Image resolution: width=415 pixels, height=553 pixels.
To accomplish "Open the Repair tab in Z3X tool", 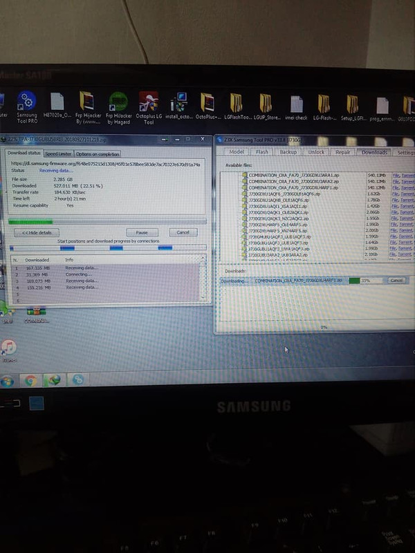I will [x=342, y=152].
